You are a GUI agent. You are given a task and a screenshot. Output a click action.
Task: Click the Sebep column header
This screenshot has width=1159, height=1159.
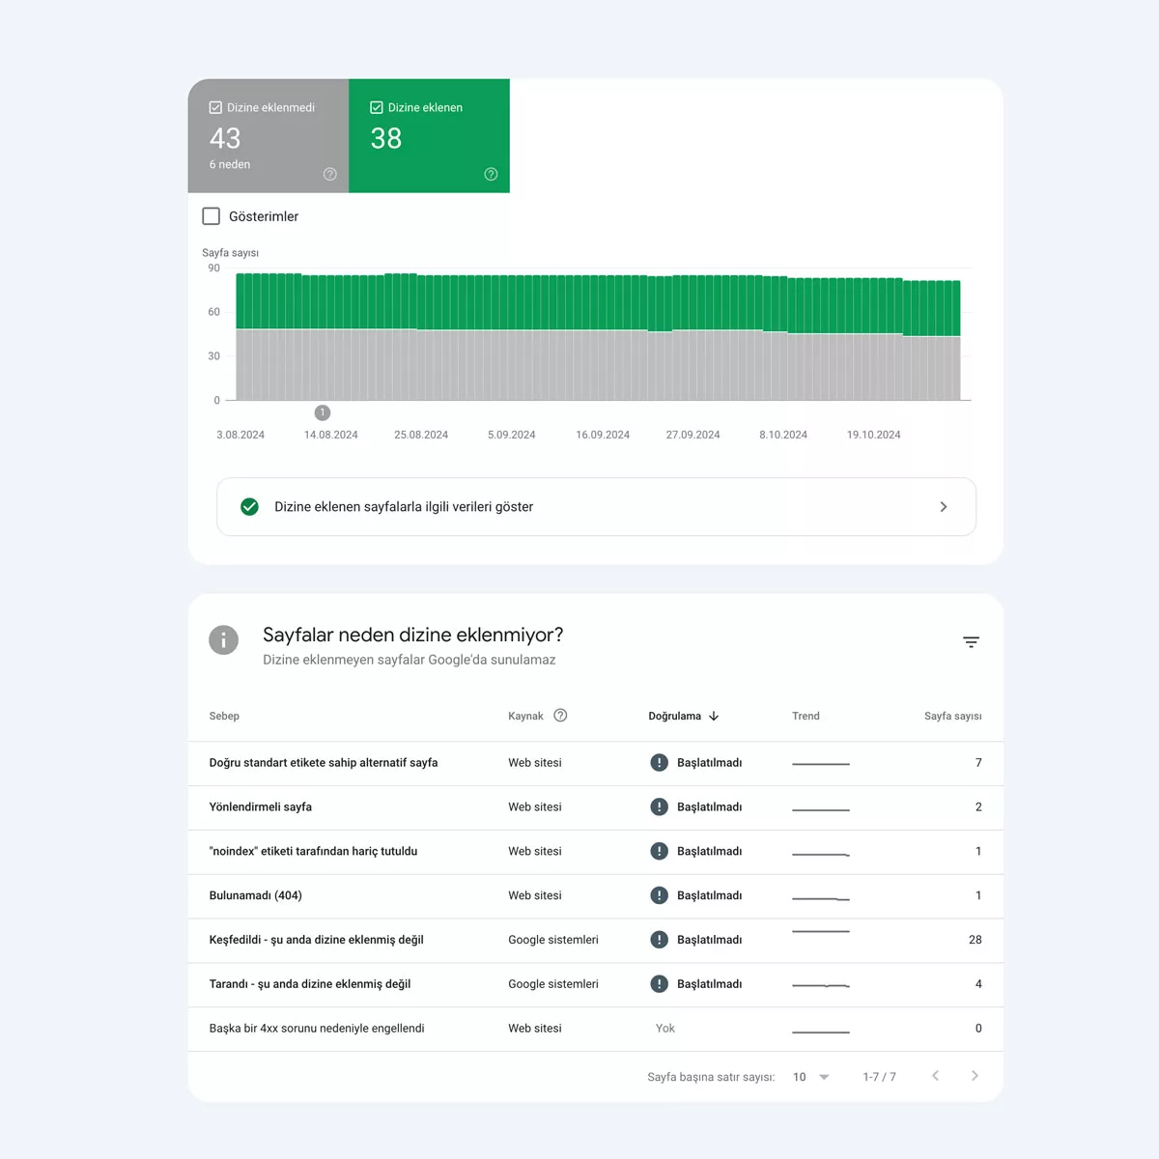(224, 716)
